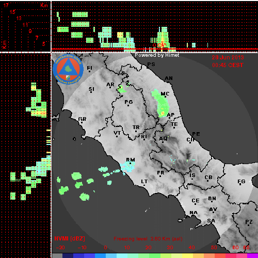
Task: Click the cyan radar echo over Rome
Action: point(127,167)
